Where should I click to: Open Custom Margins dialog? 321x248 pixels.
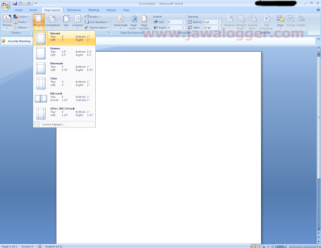pos(64,125)
